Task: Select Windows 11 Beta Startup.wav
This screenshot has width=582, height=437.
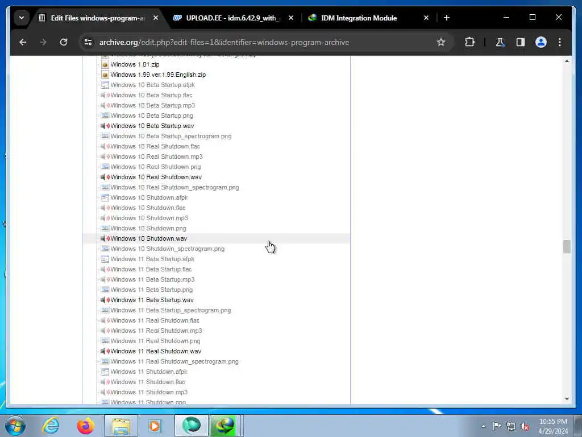Action: pos(152,300)
